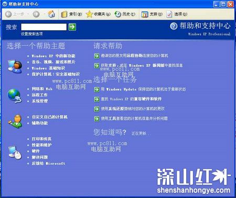The height and width of the screenshot is (198, 236).
Task: Click inside the 搜索 search input box
Action: click(44, 27)
